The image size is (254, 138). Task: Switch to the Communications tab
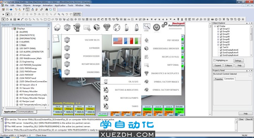pos(27,112)
